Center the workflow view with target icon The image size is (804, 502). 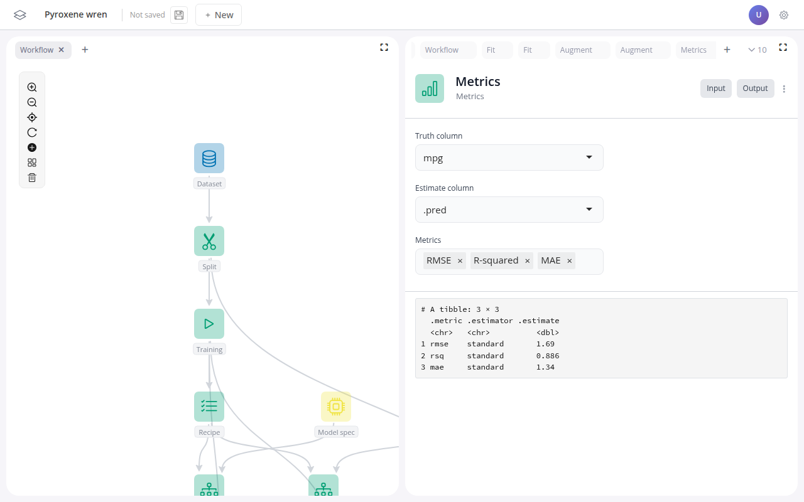(x=32, y=117)
